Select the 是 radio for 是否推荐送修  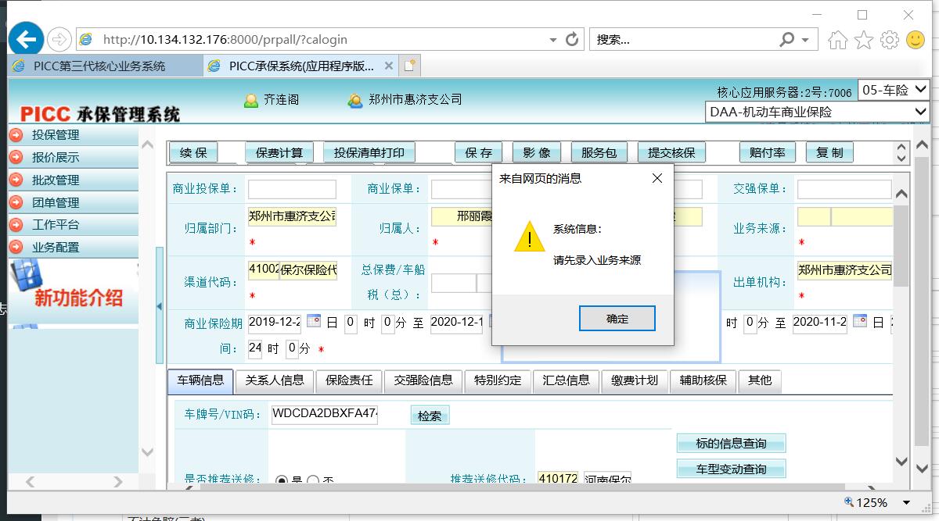point(282,480)
